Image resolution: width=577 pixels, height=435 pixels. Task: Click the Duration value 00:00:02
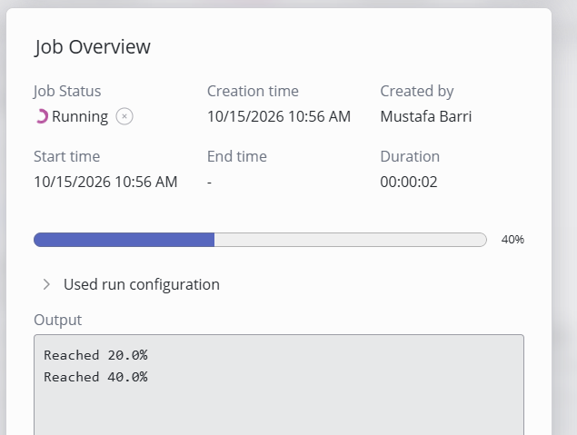[409, 182]
